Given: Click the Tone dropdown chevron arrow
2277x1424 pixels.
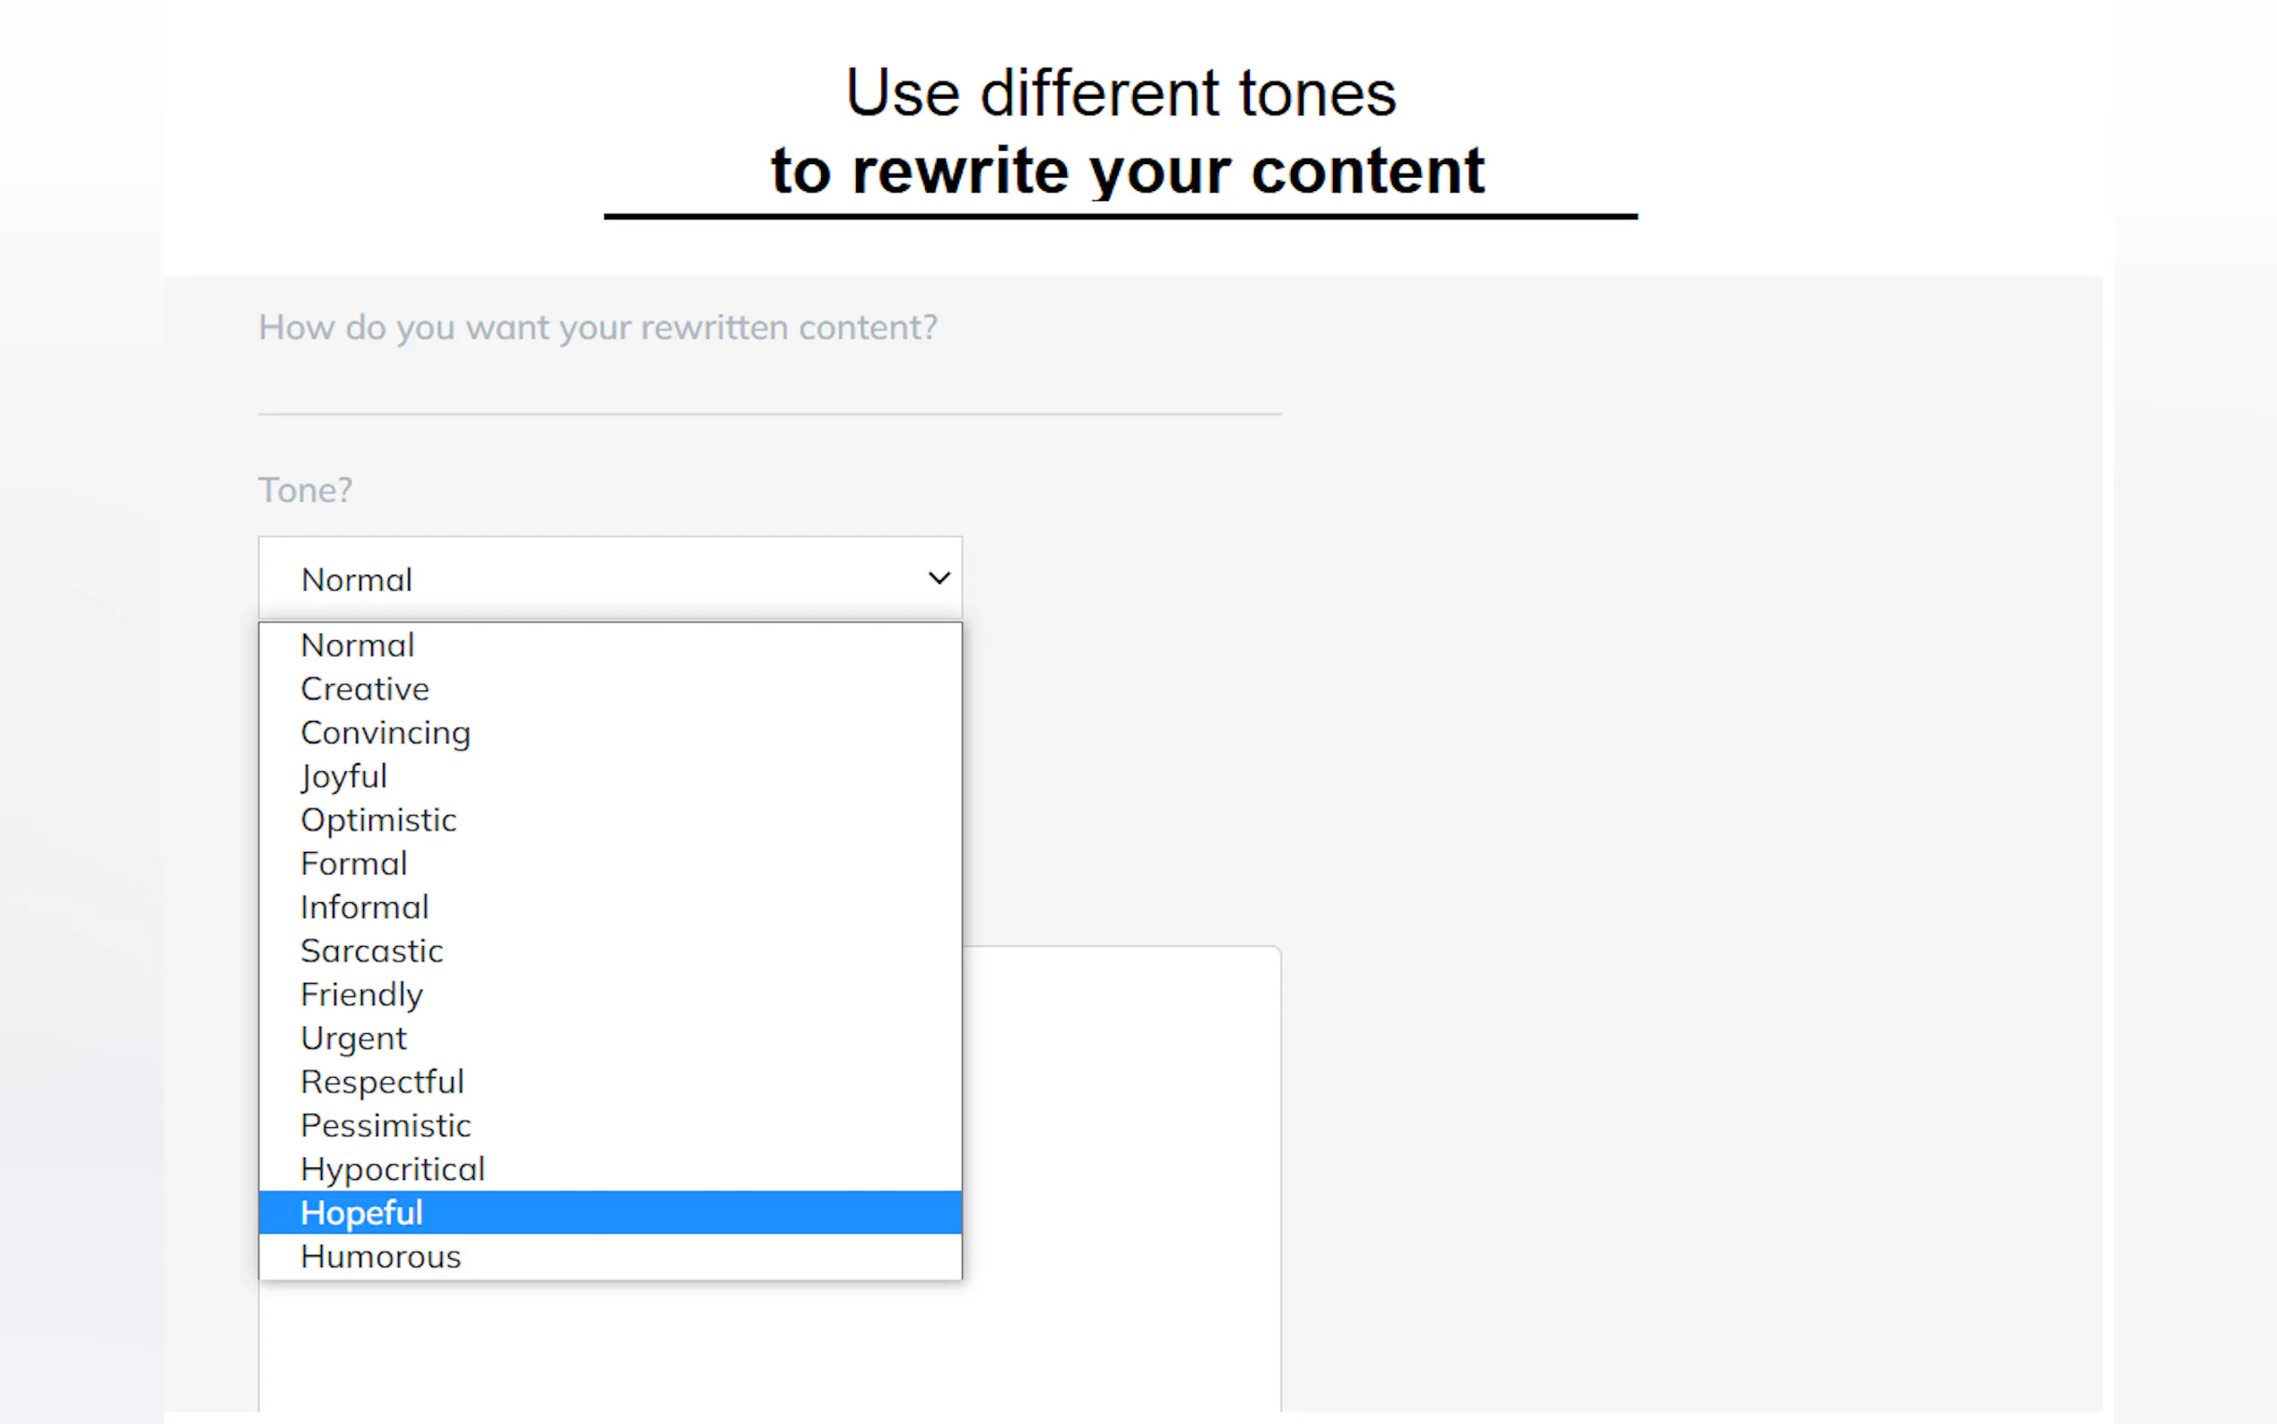Looking at the screenshot, I should (x=939, y=577).
